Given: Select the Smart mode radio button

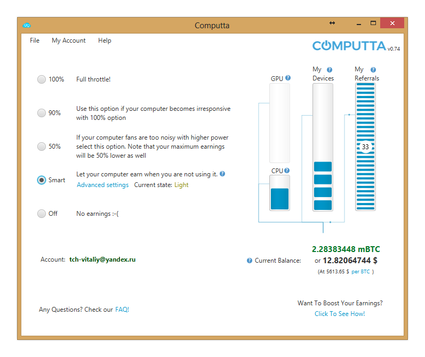Looking at the screenshot, I should 42,180.
